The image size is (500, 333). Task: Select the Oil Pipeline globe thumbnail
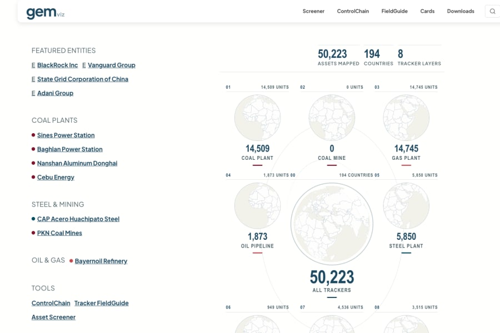click(x=257, y=205)
